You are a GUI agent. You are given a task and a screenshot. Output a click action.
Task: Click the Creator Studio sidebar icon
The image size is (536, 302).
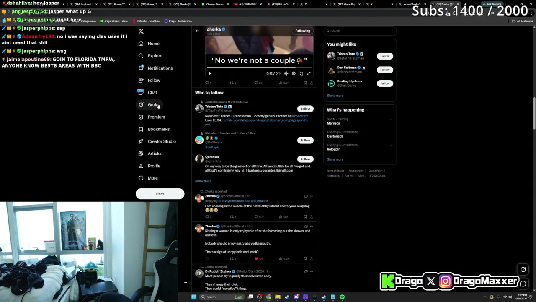click(141, 141)
